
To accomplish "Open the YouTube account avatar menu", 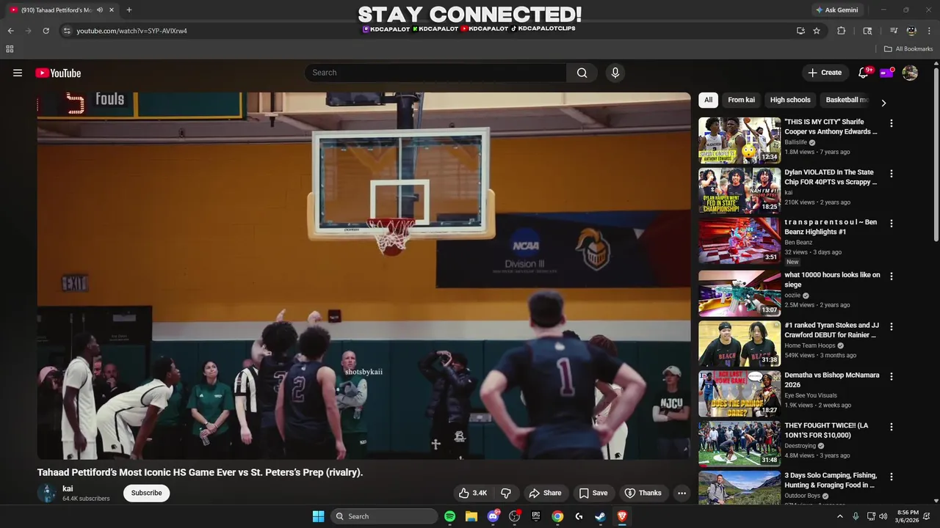I will pyautogui.click(x=910, y=73).
